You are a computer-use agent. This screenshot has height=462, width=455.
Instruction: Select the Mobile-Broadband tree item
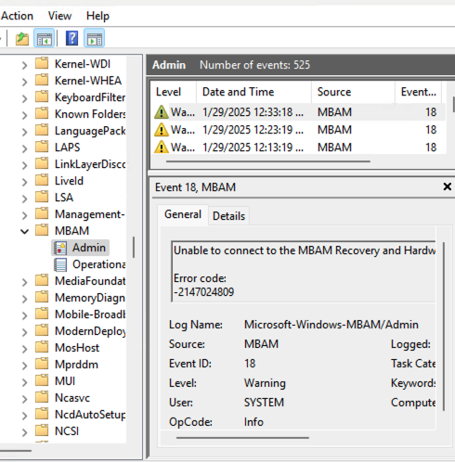[x=90, y=314]
